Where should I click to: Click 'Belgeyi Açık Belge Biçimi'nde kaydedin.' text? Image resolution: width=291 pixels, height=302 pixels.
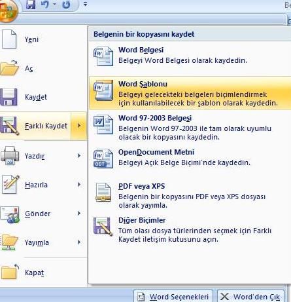[x=184, y=162]
